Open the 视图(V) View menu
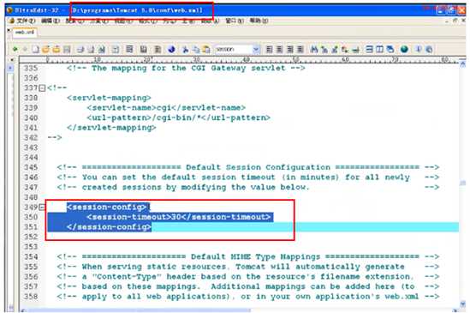470x313 pixels. [x=123, y=21]
